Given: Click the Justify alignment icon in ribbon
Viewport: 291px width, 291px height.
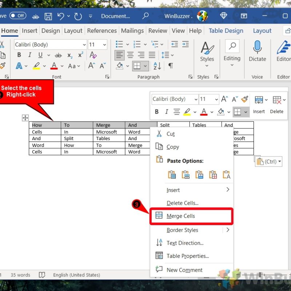Looking at the screenshot, I should pos(152,55).
